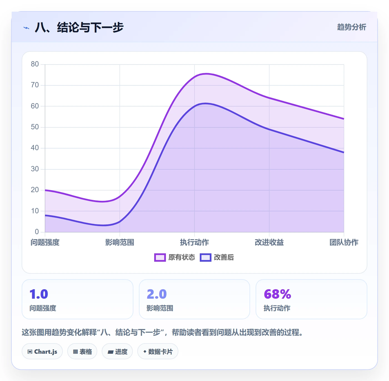Click the blue 改善后 legend swatch

pos(206,258)
